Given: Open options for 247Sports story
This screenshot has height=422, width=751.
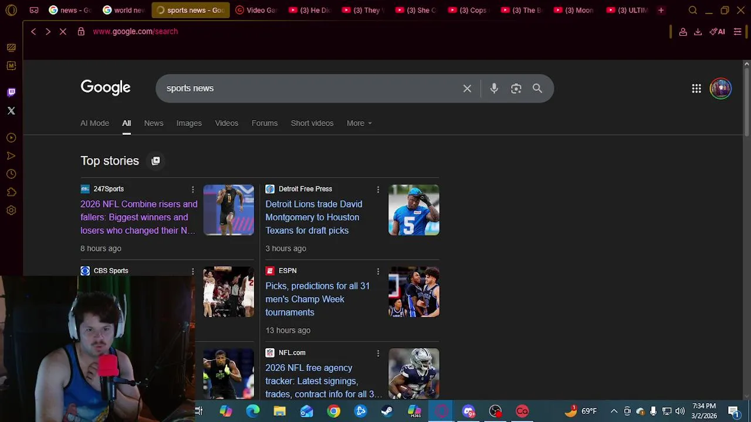Looking at the screenshot, I should click(x=192, y=189).
